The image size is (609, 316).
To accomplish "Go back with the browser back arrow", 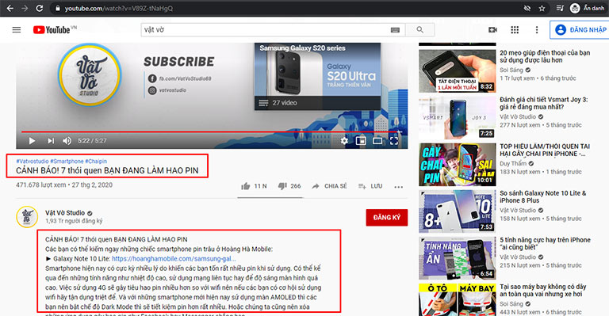I will [10, 8].
